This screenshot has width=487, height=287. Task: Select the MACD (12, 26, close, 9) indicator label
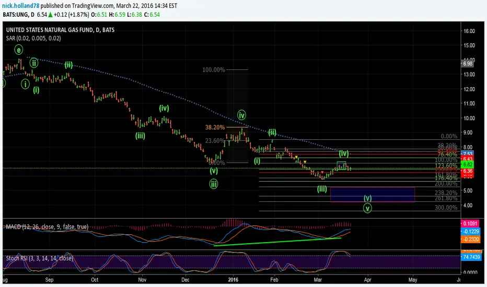pyautogui.click(x=47, y=227)
